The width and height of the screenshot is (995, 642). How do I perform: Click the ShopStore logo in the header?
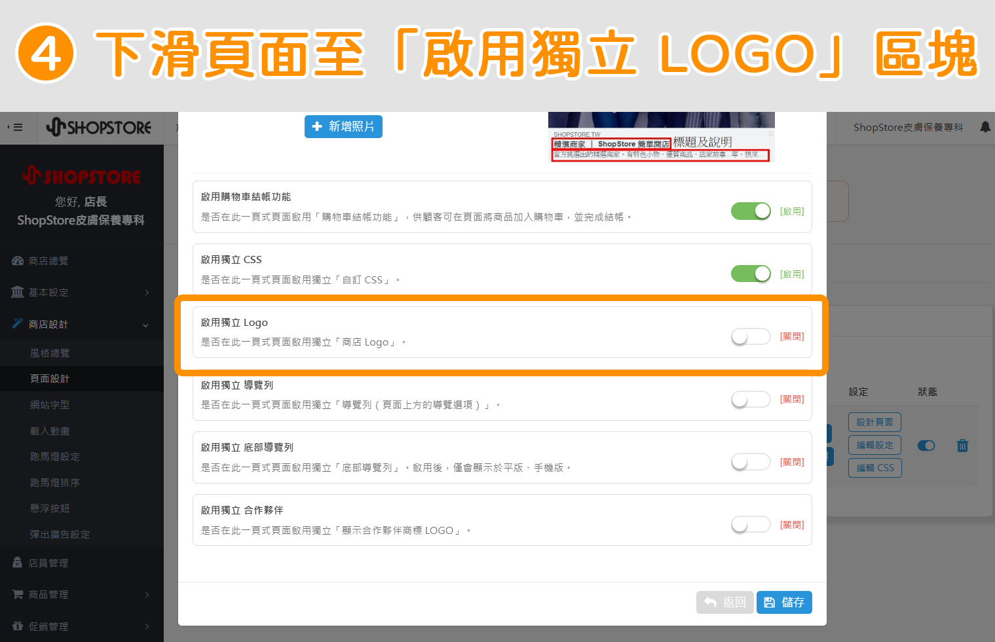point(99,127)
